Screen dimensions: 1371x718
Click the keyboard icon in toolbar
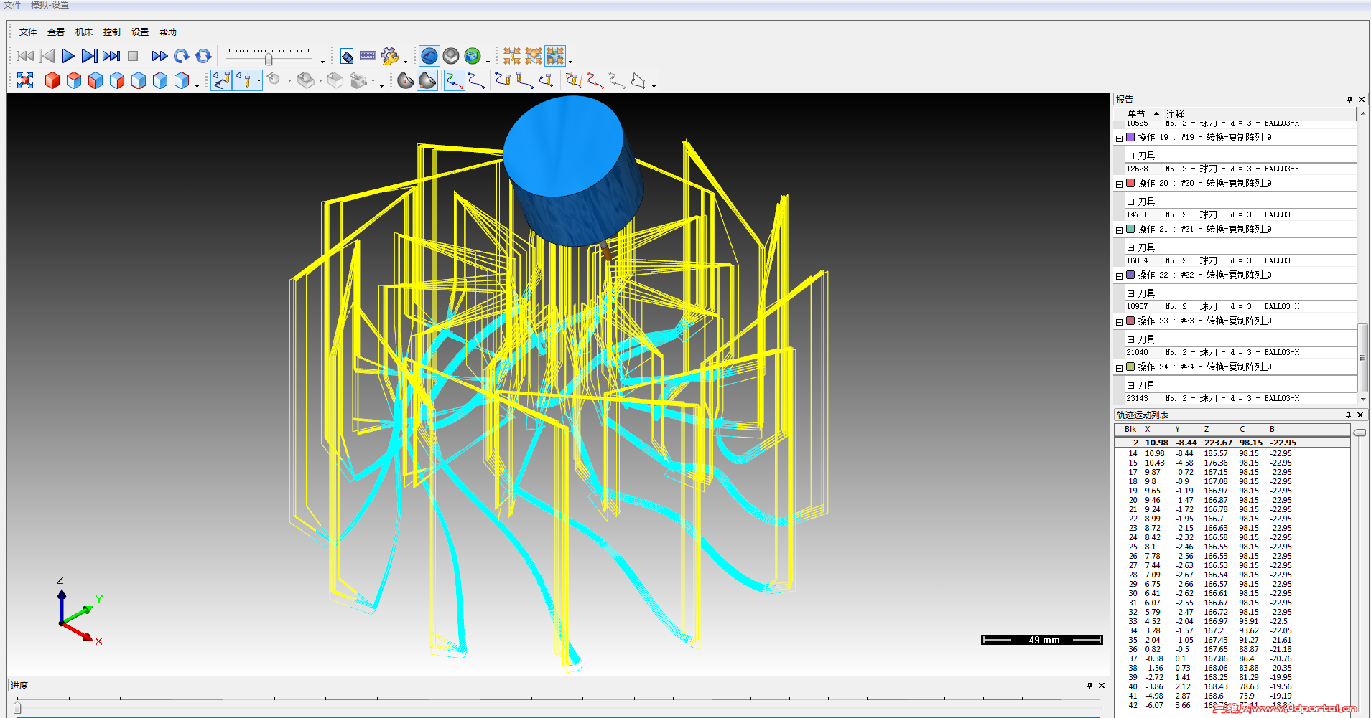click(x=368, y=56)
